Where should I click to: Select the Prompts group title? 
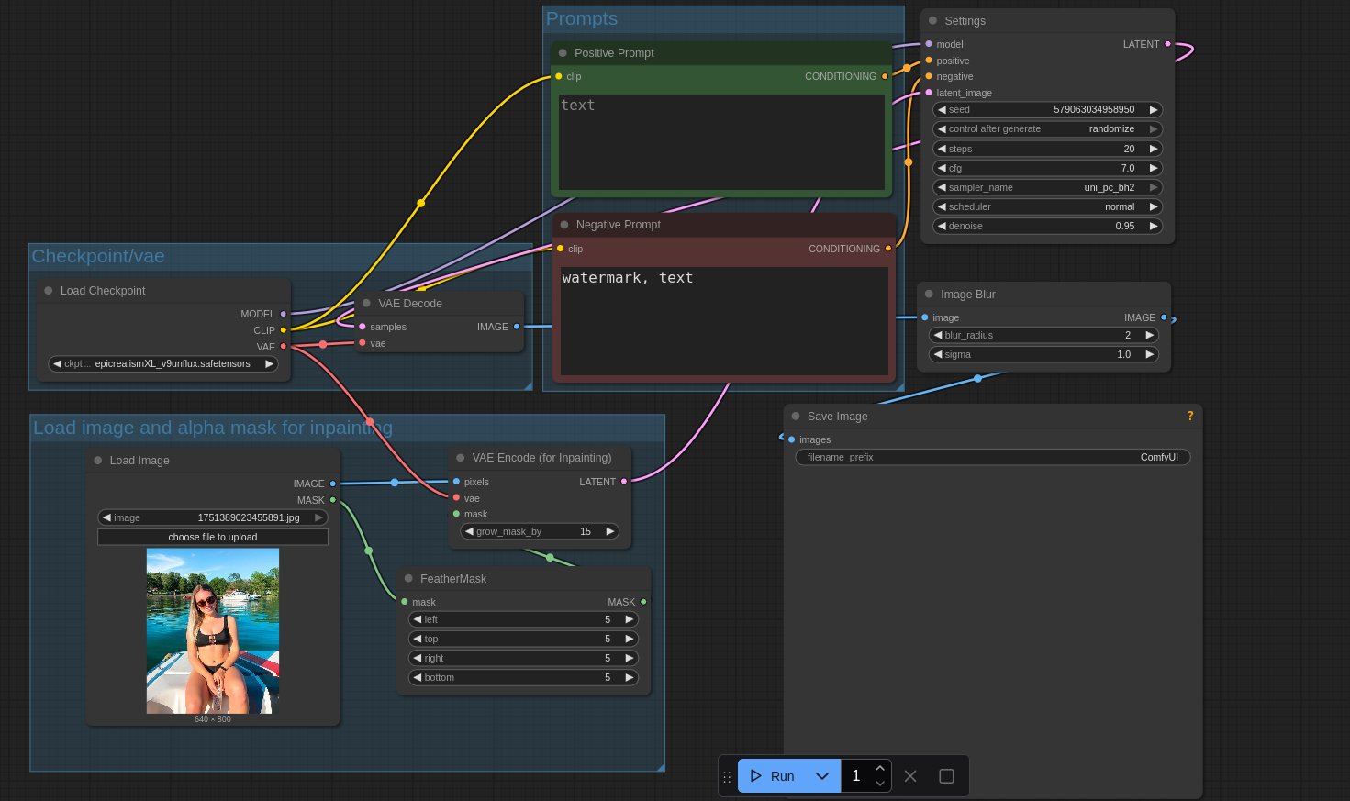582,18
